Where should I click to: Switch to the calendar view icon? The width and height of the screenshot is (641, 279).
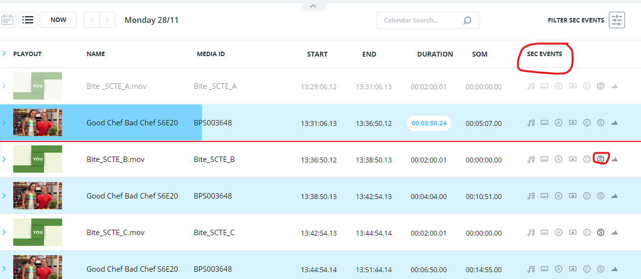7,20
